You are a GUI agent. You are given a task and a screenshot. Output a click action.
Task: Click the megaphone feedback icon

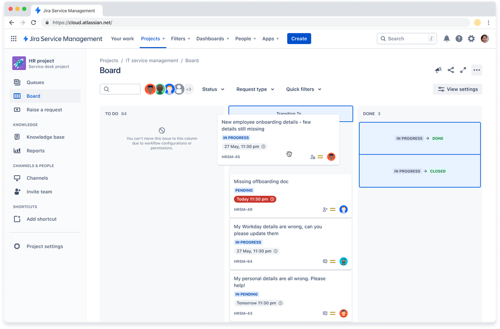(438, 70)
